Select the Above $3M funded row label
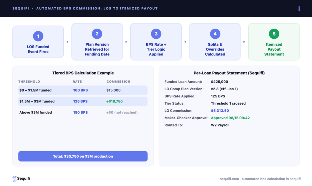 click(36, 113)
